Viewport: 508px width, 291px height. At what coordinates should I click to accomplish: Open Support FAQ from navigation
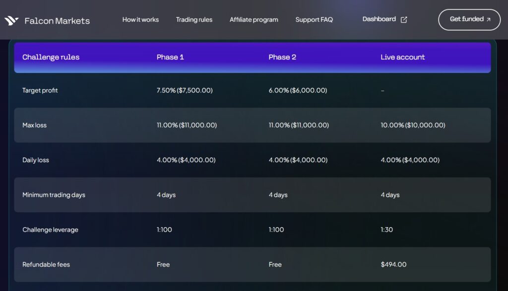[x=314, y=20]
